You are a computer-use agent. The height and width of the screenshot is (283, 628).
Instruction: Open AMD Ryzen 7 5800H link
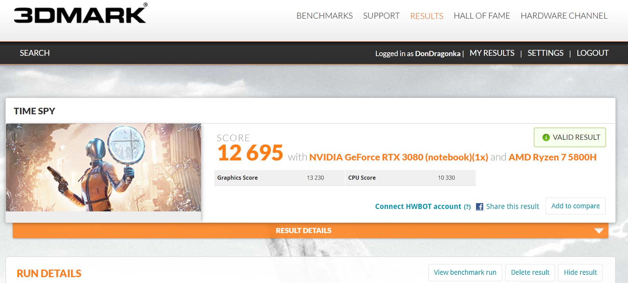553,157
